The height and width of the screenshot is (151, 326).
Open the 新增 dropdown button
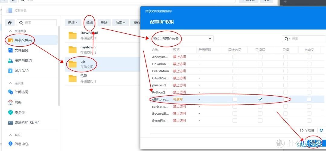click(72, 23)
